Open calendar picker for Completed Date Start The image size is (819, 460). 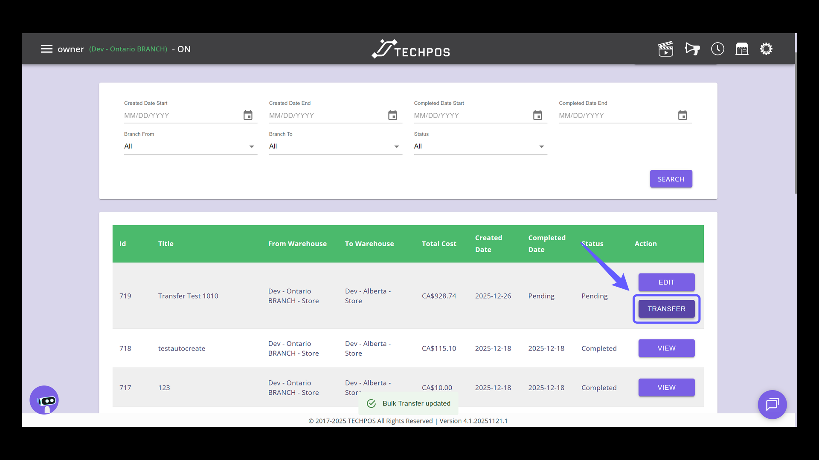pyautogui.click(x=537, y=115)
